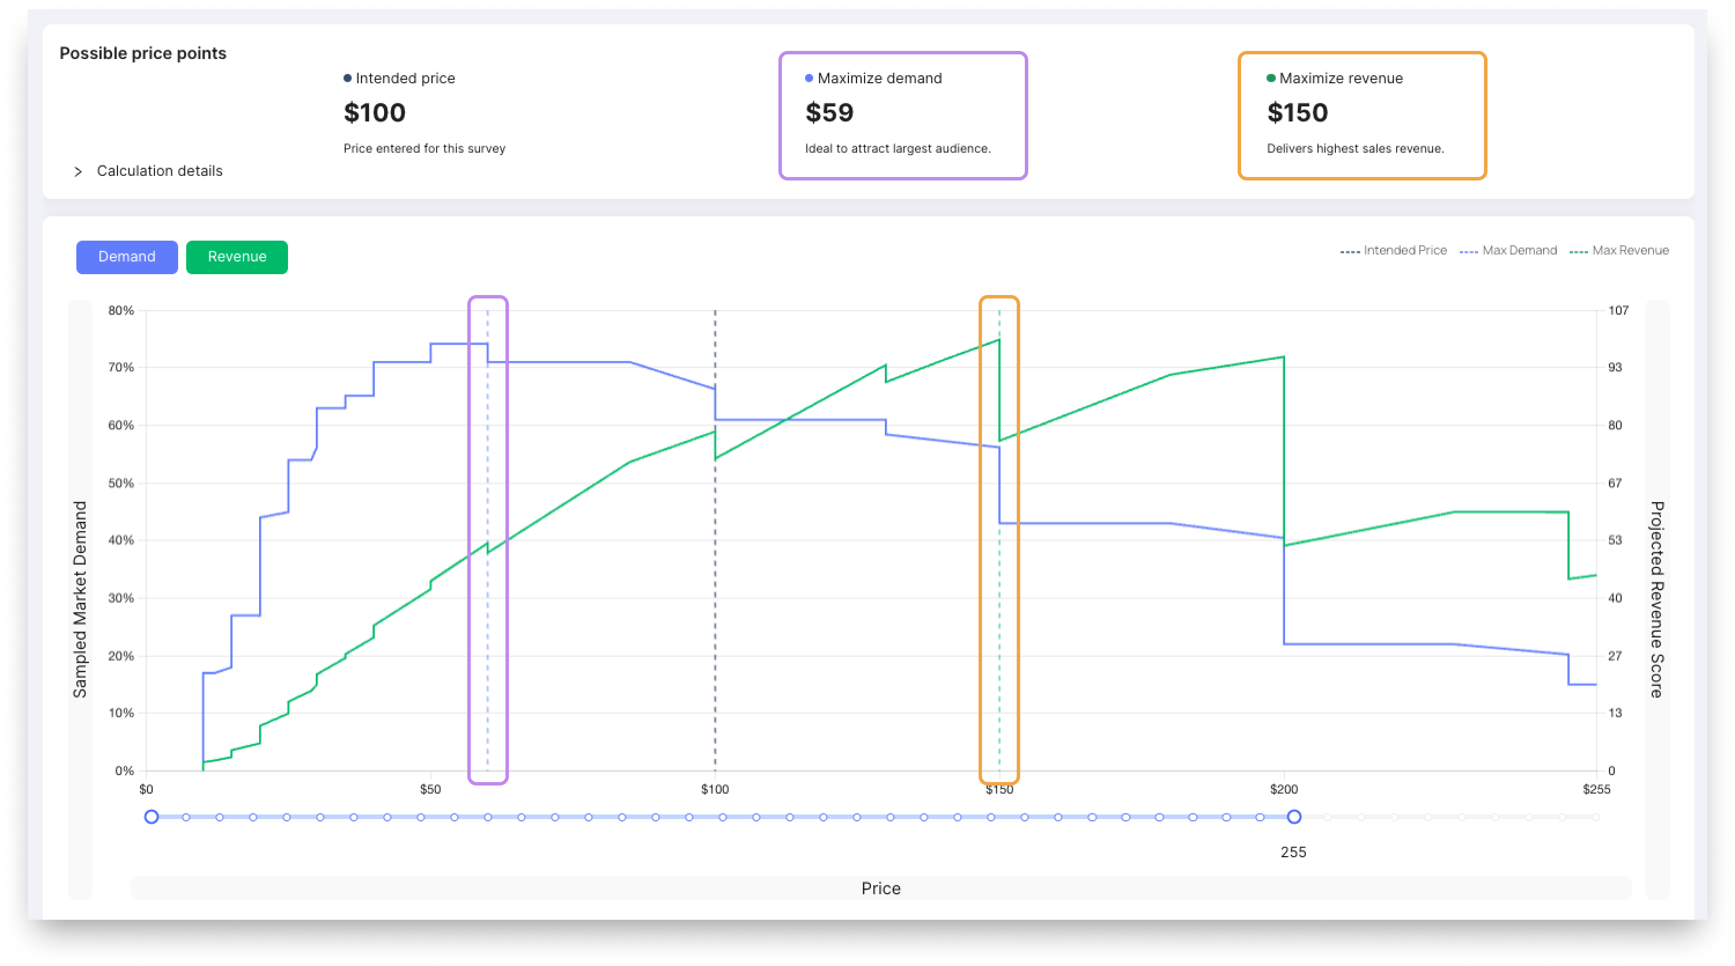Click the $150 max revenue dashed line in chart

click(999, 606)
